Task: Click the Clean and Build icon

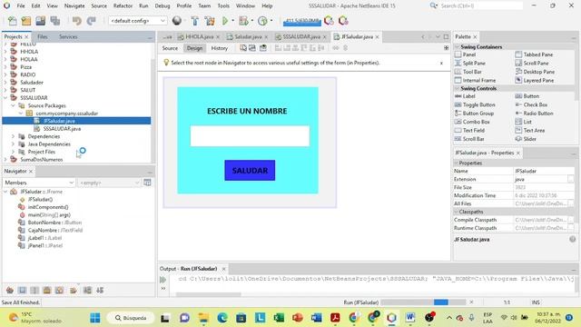Action: [x=210, y=21]
